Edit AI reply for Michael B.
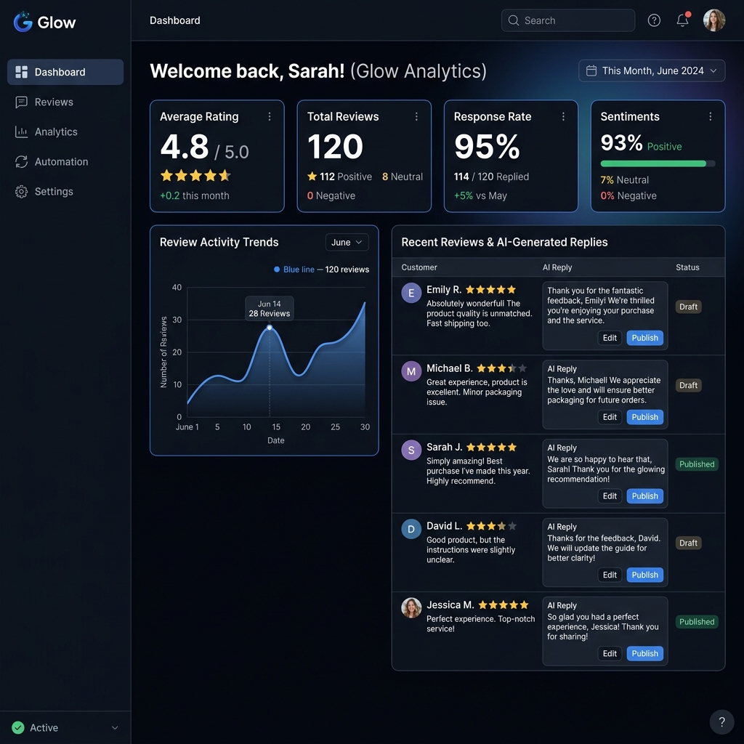Image resolution: width=744 pixels, height=744 pixels. point(610,417)
